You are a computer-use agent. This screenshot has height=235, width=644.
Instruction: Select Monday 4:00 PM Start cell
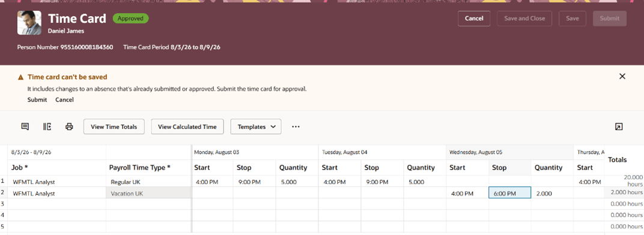[212, 182]
